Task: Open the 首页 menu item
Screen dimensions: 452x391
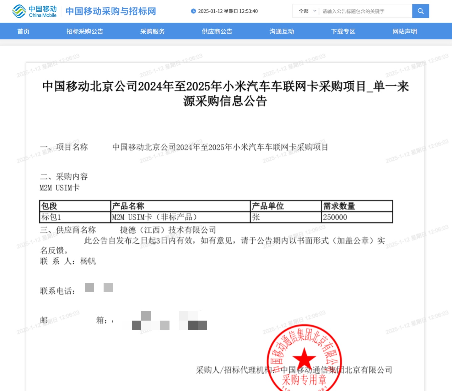Action: (24, 31)
